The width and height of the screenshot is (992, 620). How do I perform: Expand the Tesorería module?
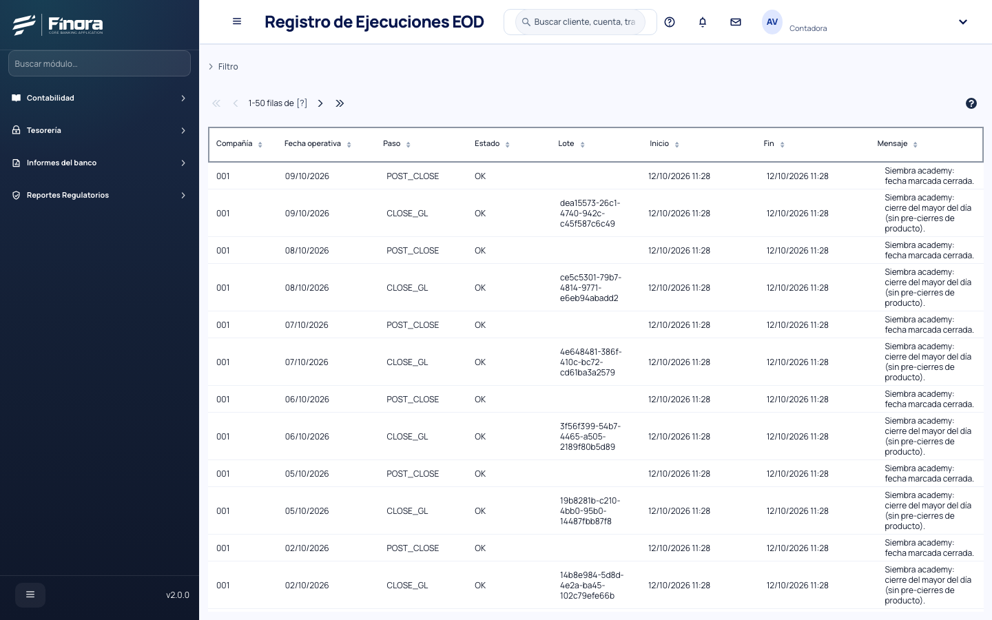pyautogui.click(x=99, y=130)
